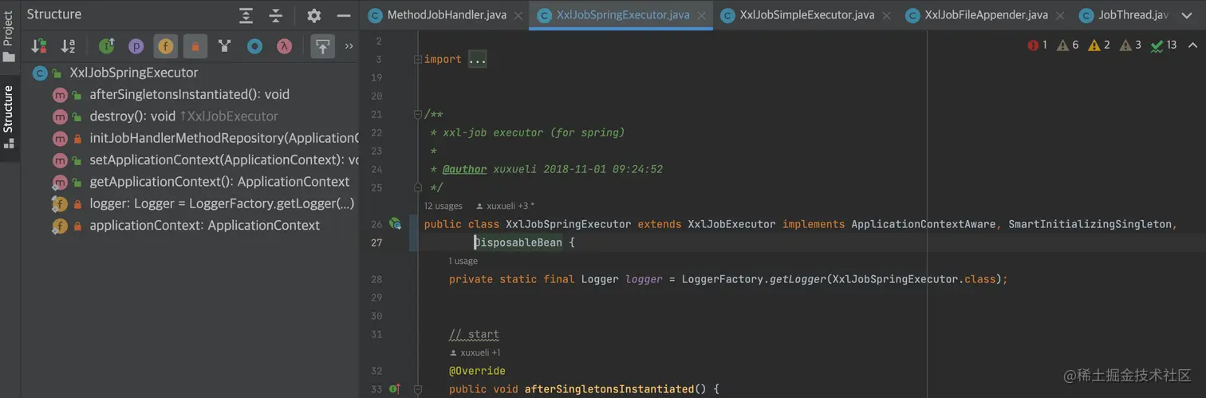This screenshot has width=1206, height=398.
Task: Collapse the Javadoc comment at line 21
Action: (x=416, y=115)
